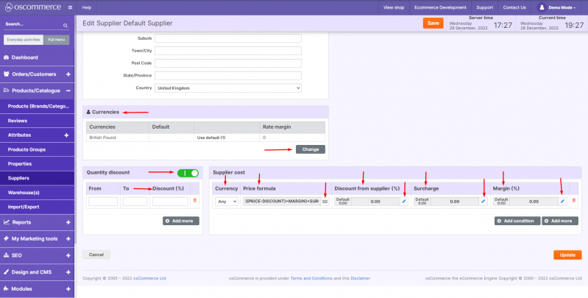588x298 pixels.
Task: Expand the Orders/Customers sidebar section
Action: click(68, 74)
